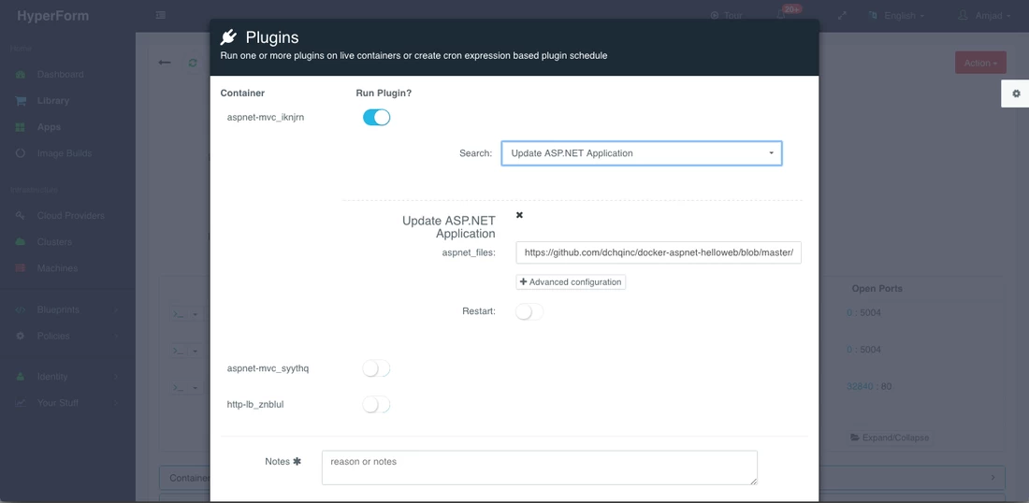Expand Advanced configuration
Viewport: 1029px width, 503px height.
(x=571, y=282)
